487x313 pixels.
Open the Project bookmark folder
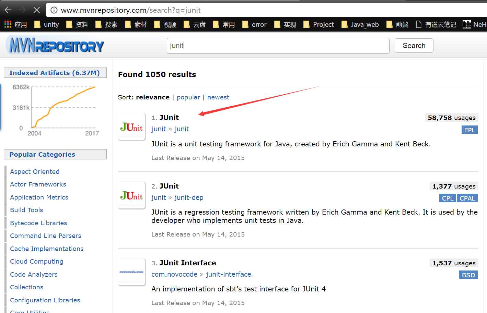[318, 24]
